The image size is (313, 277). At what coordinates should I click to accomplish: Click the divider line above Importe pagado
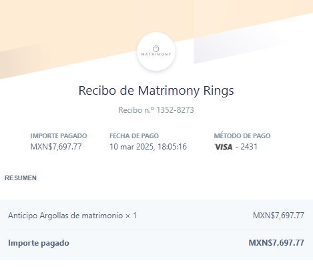156,230
